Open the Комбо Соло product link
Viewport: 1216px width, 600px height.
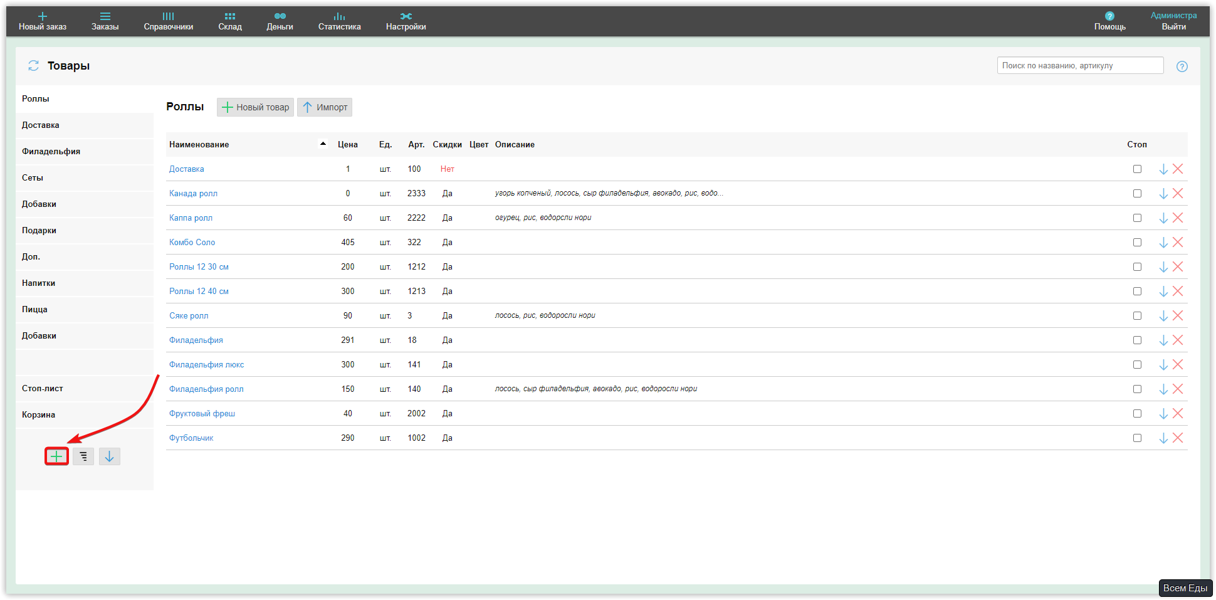pyautogui.click(x=192, y=242)
